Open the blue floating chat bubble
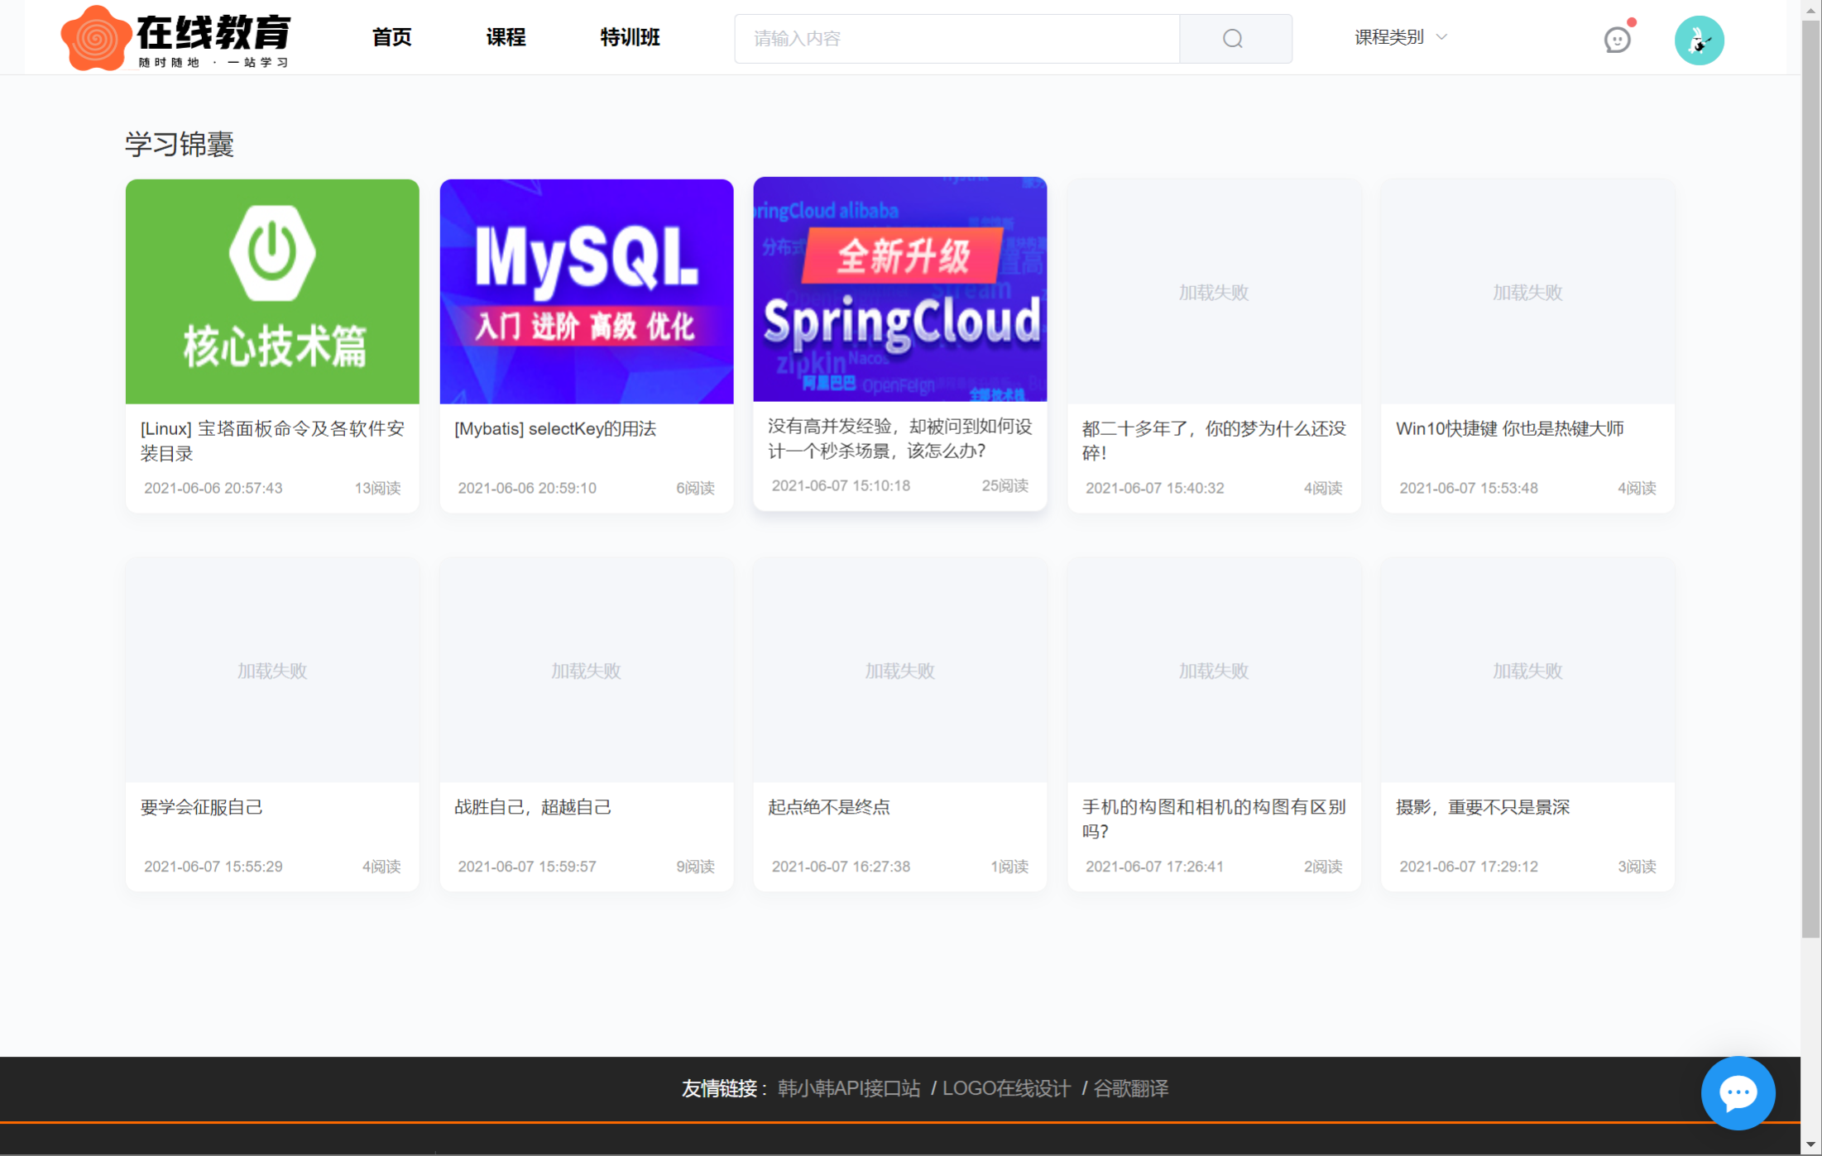Viewport: 1822px width, 1156px height. 1738,1093
